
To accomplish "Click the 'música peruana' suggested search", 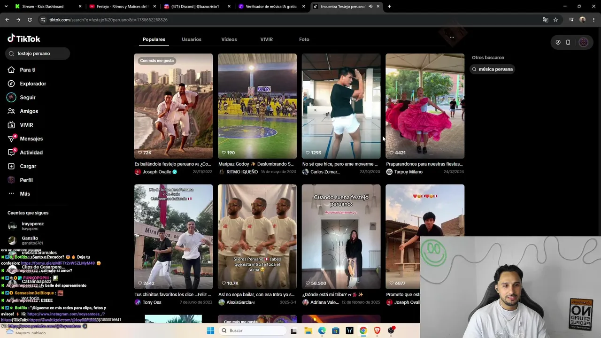I will (x=493, y=69).
